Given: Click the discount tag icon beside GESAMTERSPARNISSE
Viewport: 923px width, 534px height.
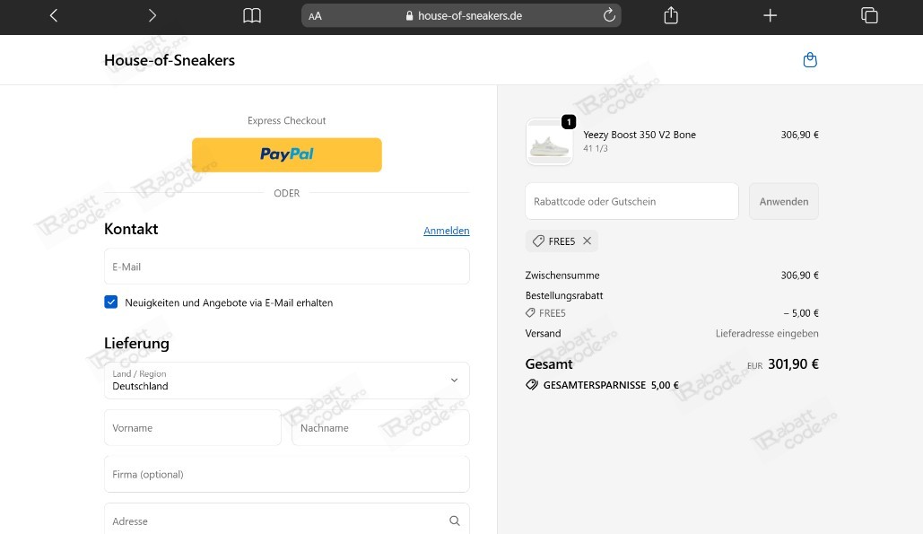Looking at the screenshot, I should point(532,384).
